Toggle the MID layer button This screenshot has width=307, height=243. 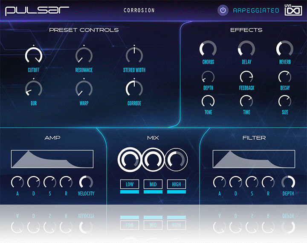153,184
